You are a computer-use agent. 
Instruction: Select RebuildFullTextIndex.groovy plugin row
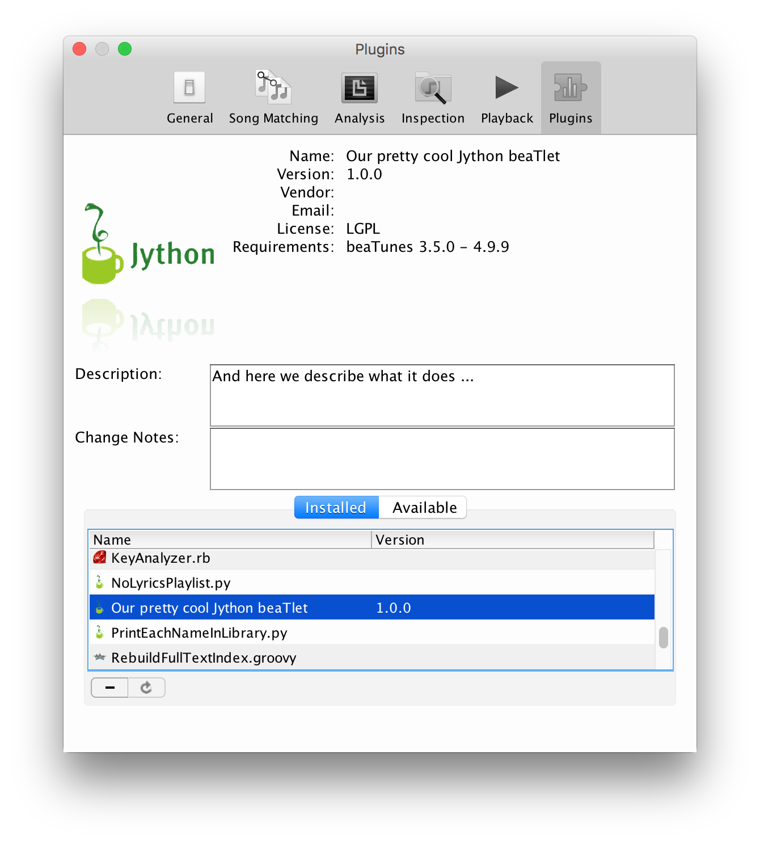[x=204, y=658]
